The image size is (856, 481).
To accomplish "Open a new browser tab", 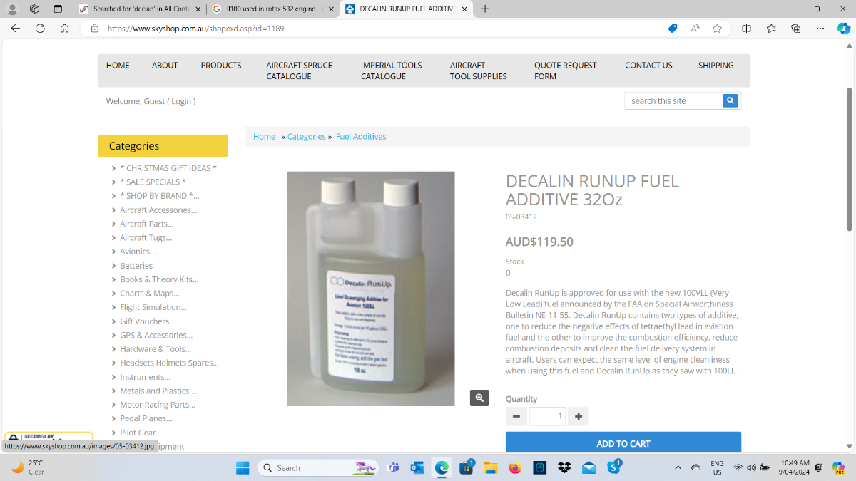I will [x=485, y=9].
